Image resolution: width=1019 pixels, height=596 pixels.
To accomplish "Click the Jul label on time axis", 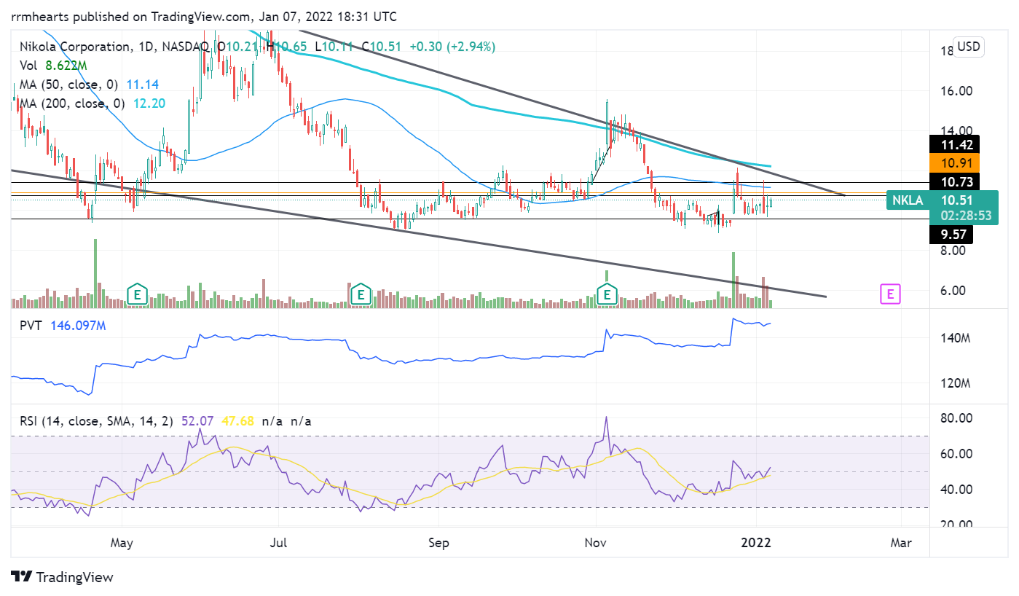I will [278, 543].
